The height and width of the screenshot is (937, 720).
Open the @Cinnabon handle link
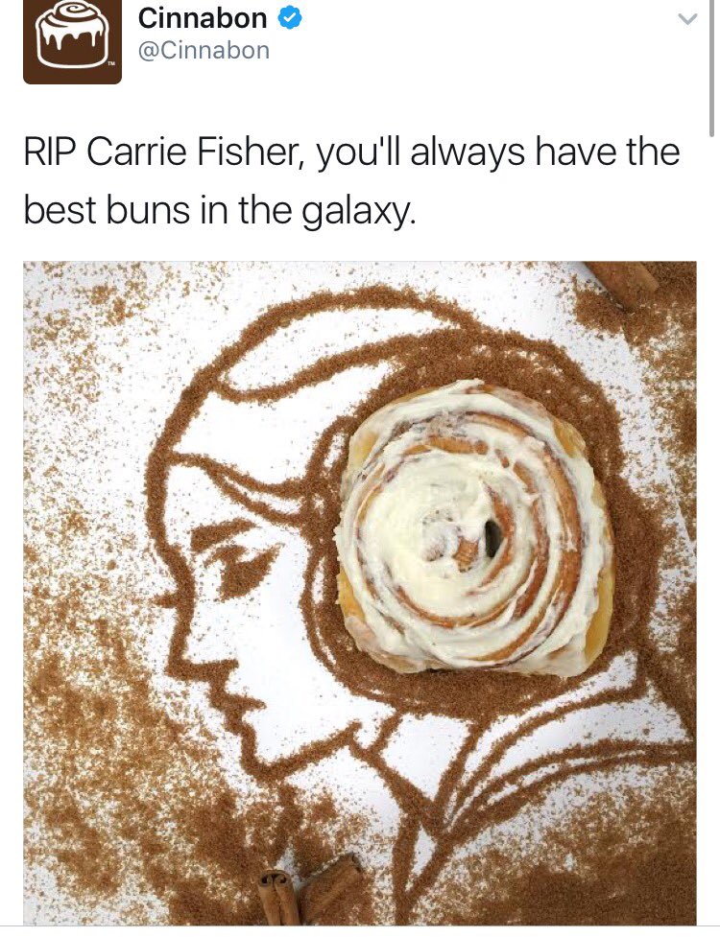[204, 50]
